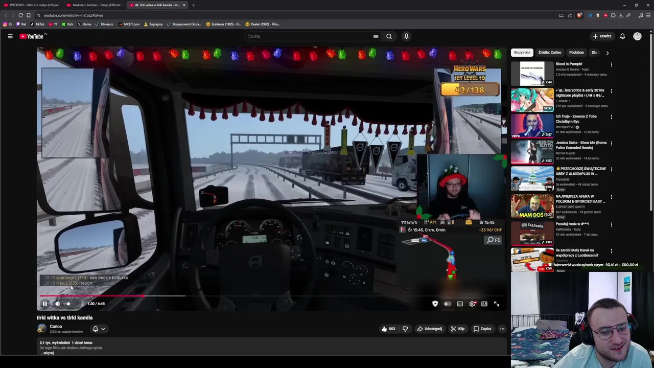Open the account avatar menu
Screen dimensions: 654x368
[x=637, y=36]
